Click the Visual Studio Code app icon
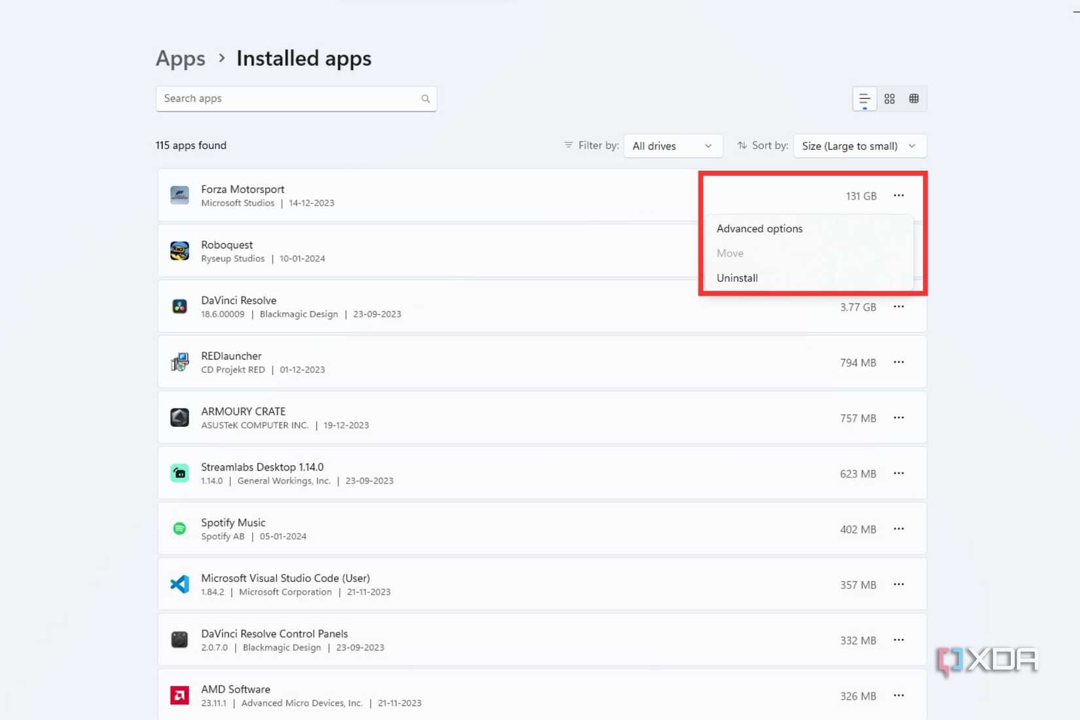Screen dimensions: 1080x720 point(179,584)
